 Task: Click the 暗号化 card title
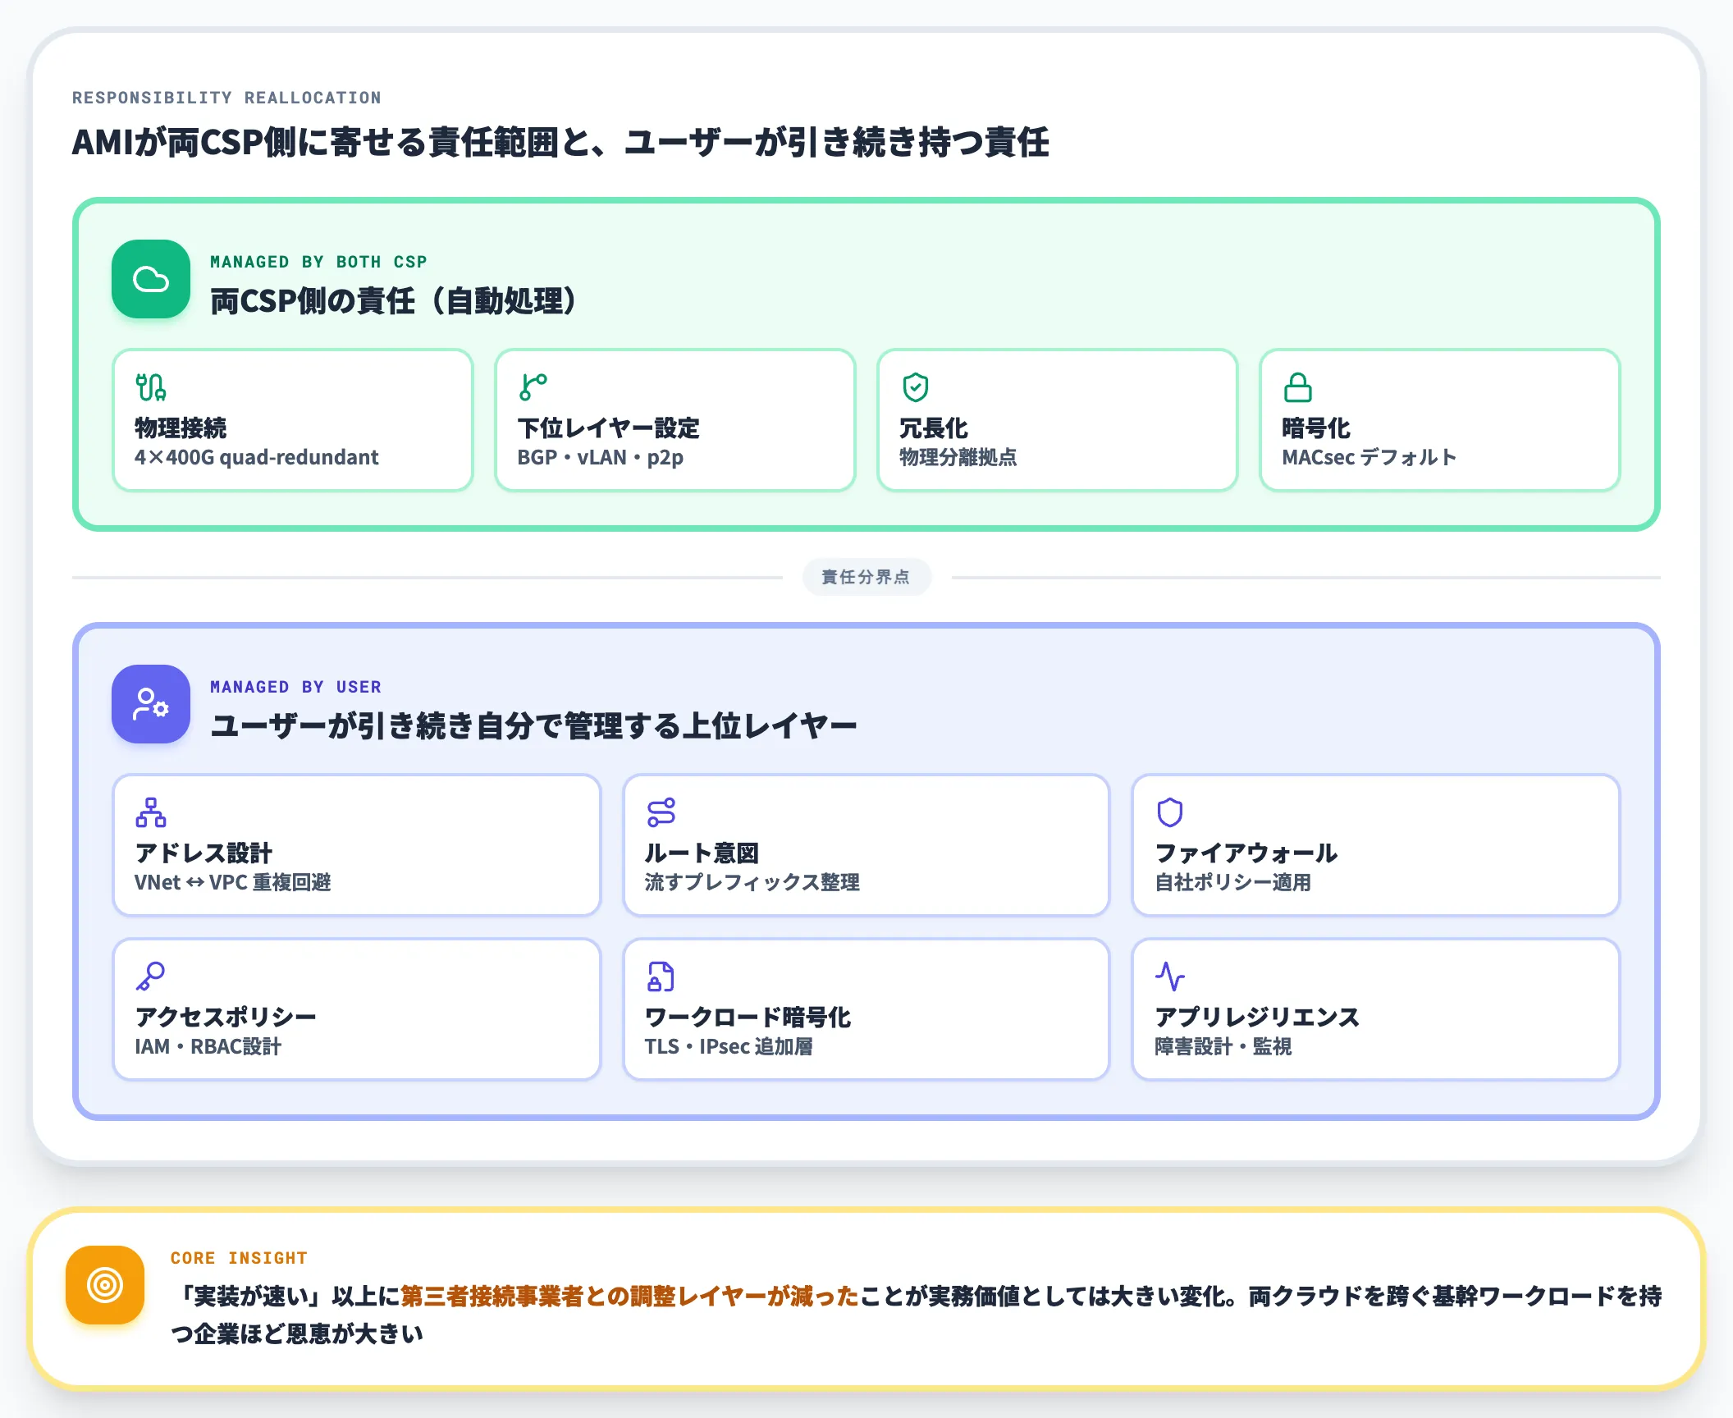[x=1316, y=428]
